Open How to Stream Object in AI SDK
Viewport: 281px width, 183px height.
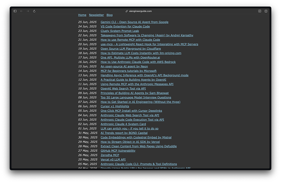(x=130, y=142)
